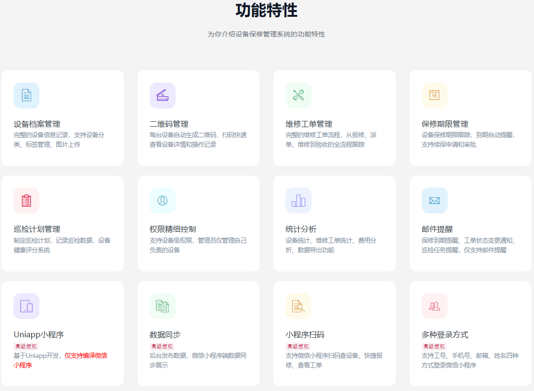This screenshot has height=391, width=534.
Task: Click the wrench tools icon for 维修工单管理
Action: [x=298, y=95]
